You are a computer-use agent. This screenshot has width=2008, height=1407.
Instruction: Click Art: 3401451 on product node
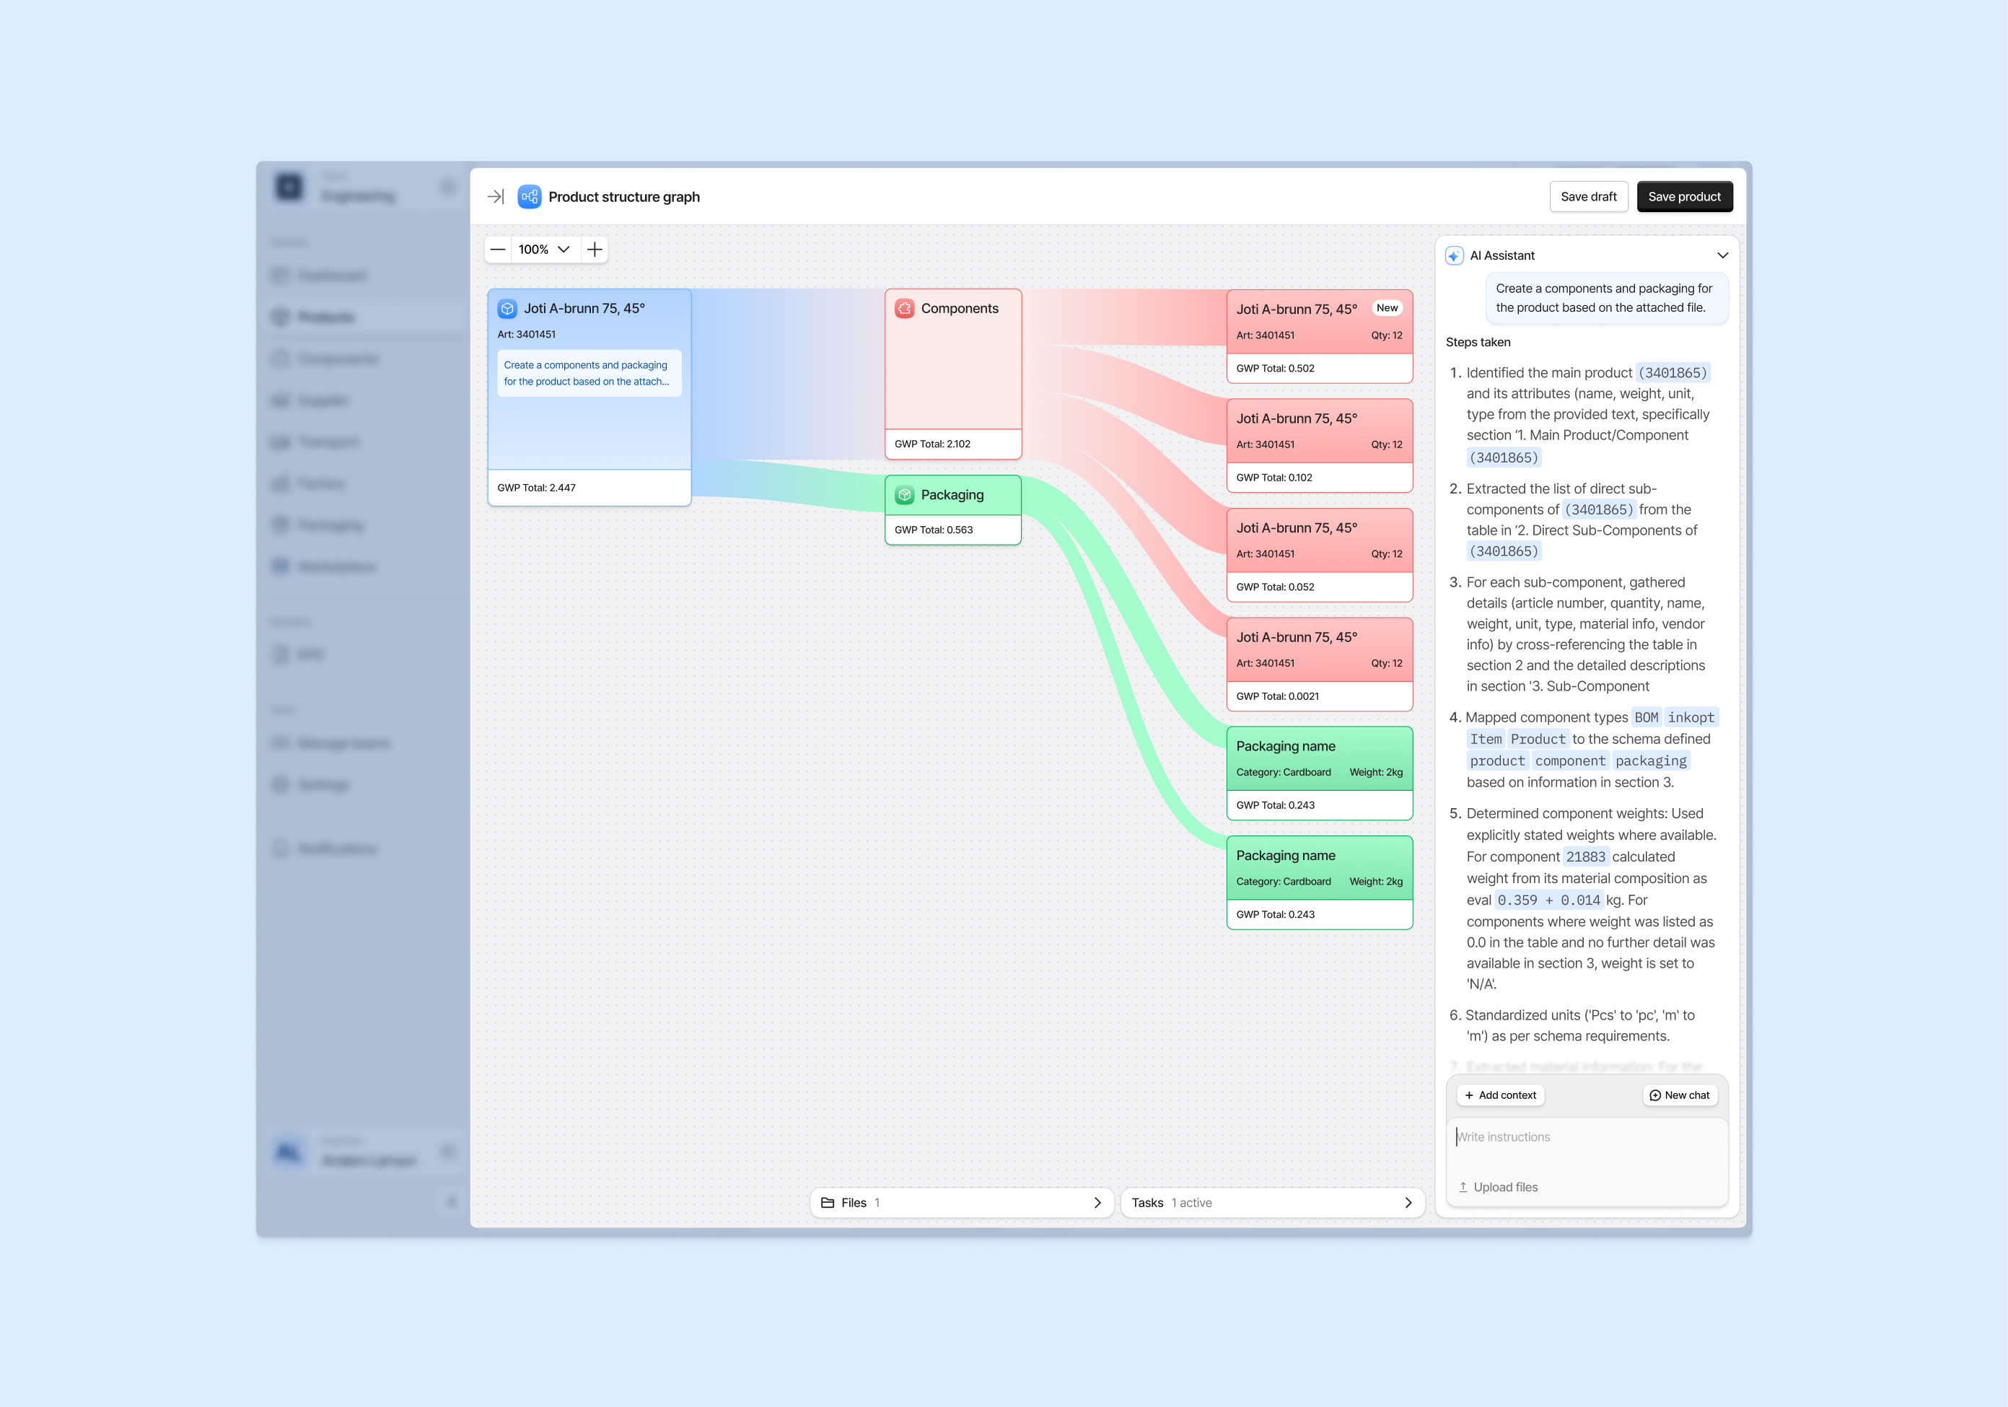pyautogui.click(x=527, y=334)
